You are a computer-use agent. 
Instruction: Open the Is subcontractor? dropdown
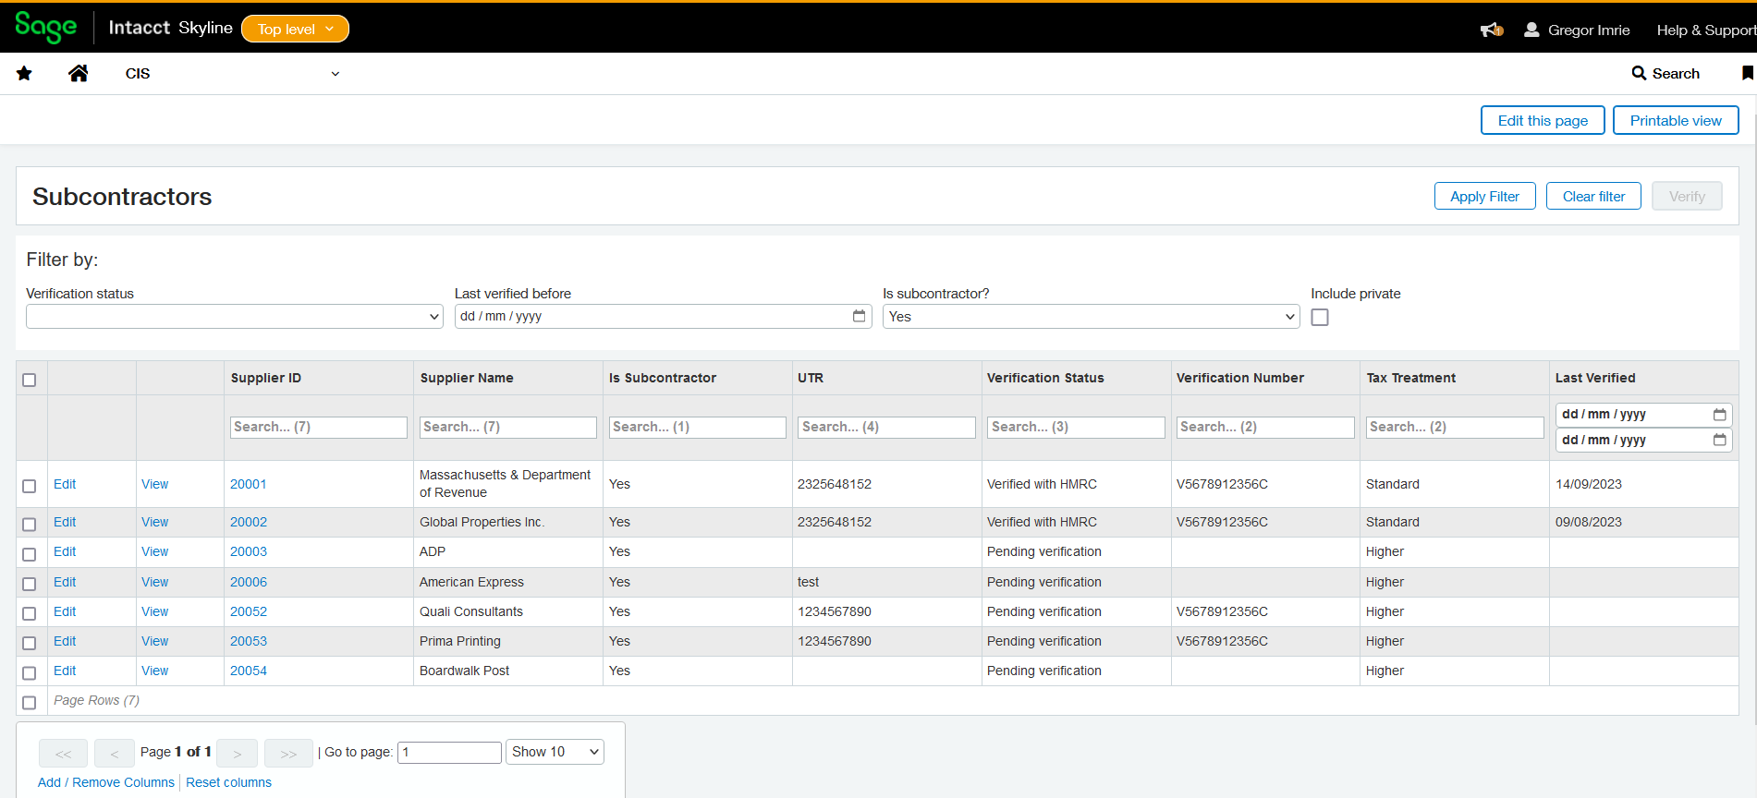[x=1091, y=317]
